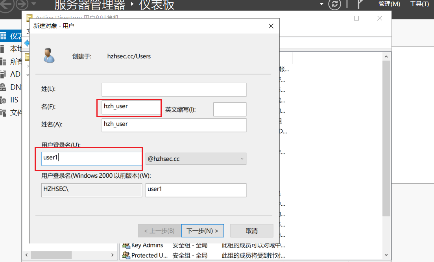Open the 工具(T) menu
This screenshot has height=262, width=434.
click(x=419, y=4)
